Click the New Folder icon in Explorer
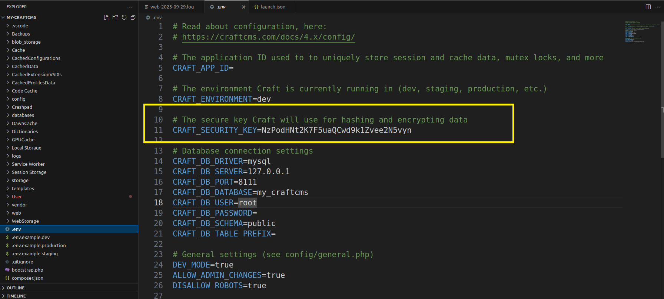This screenshot has width=664, height=299. tap(115, 17)
